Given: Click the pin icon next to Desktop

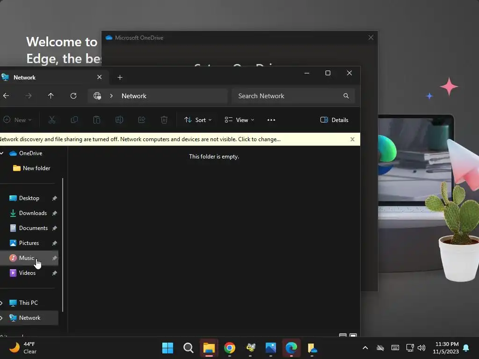Looking at the screenshot, I should [x=54, y=198].
